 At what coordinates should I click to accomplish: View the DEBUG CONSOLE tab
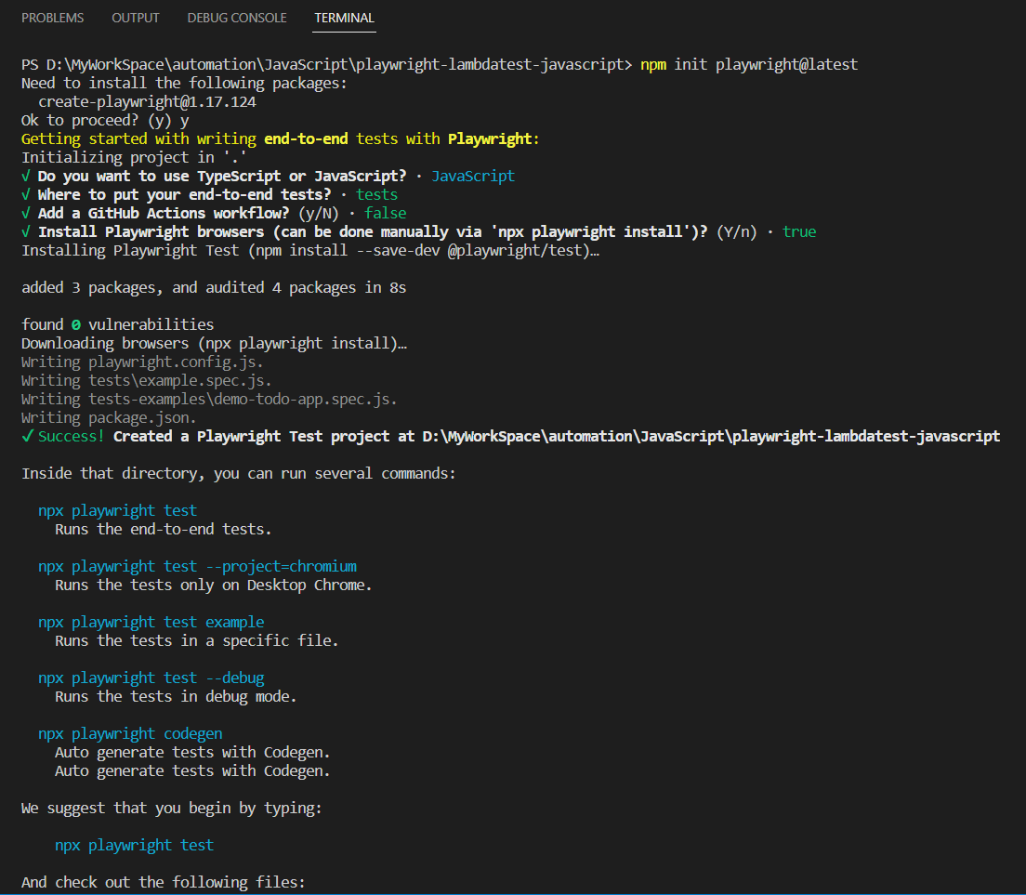coord(236,17)
